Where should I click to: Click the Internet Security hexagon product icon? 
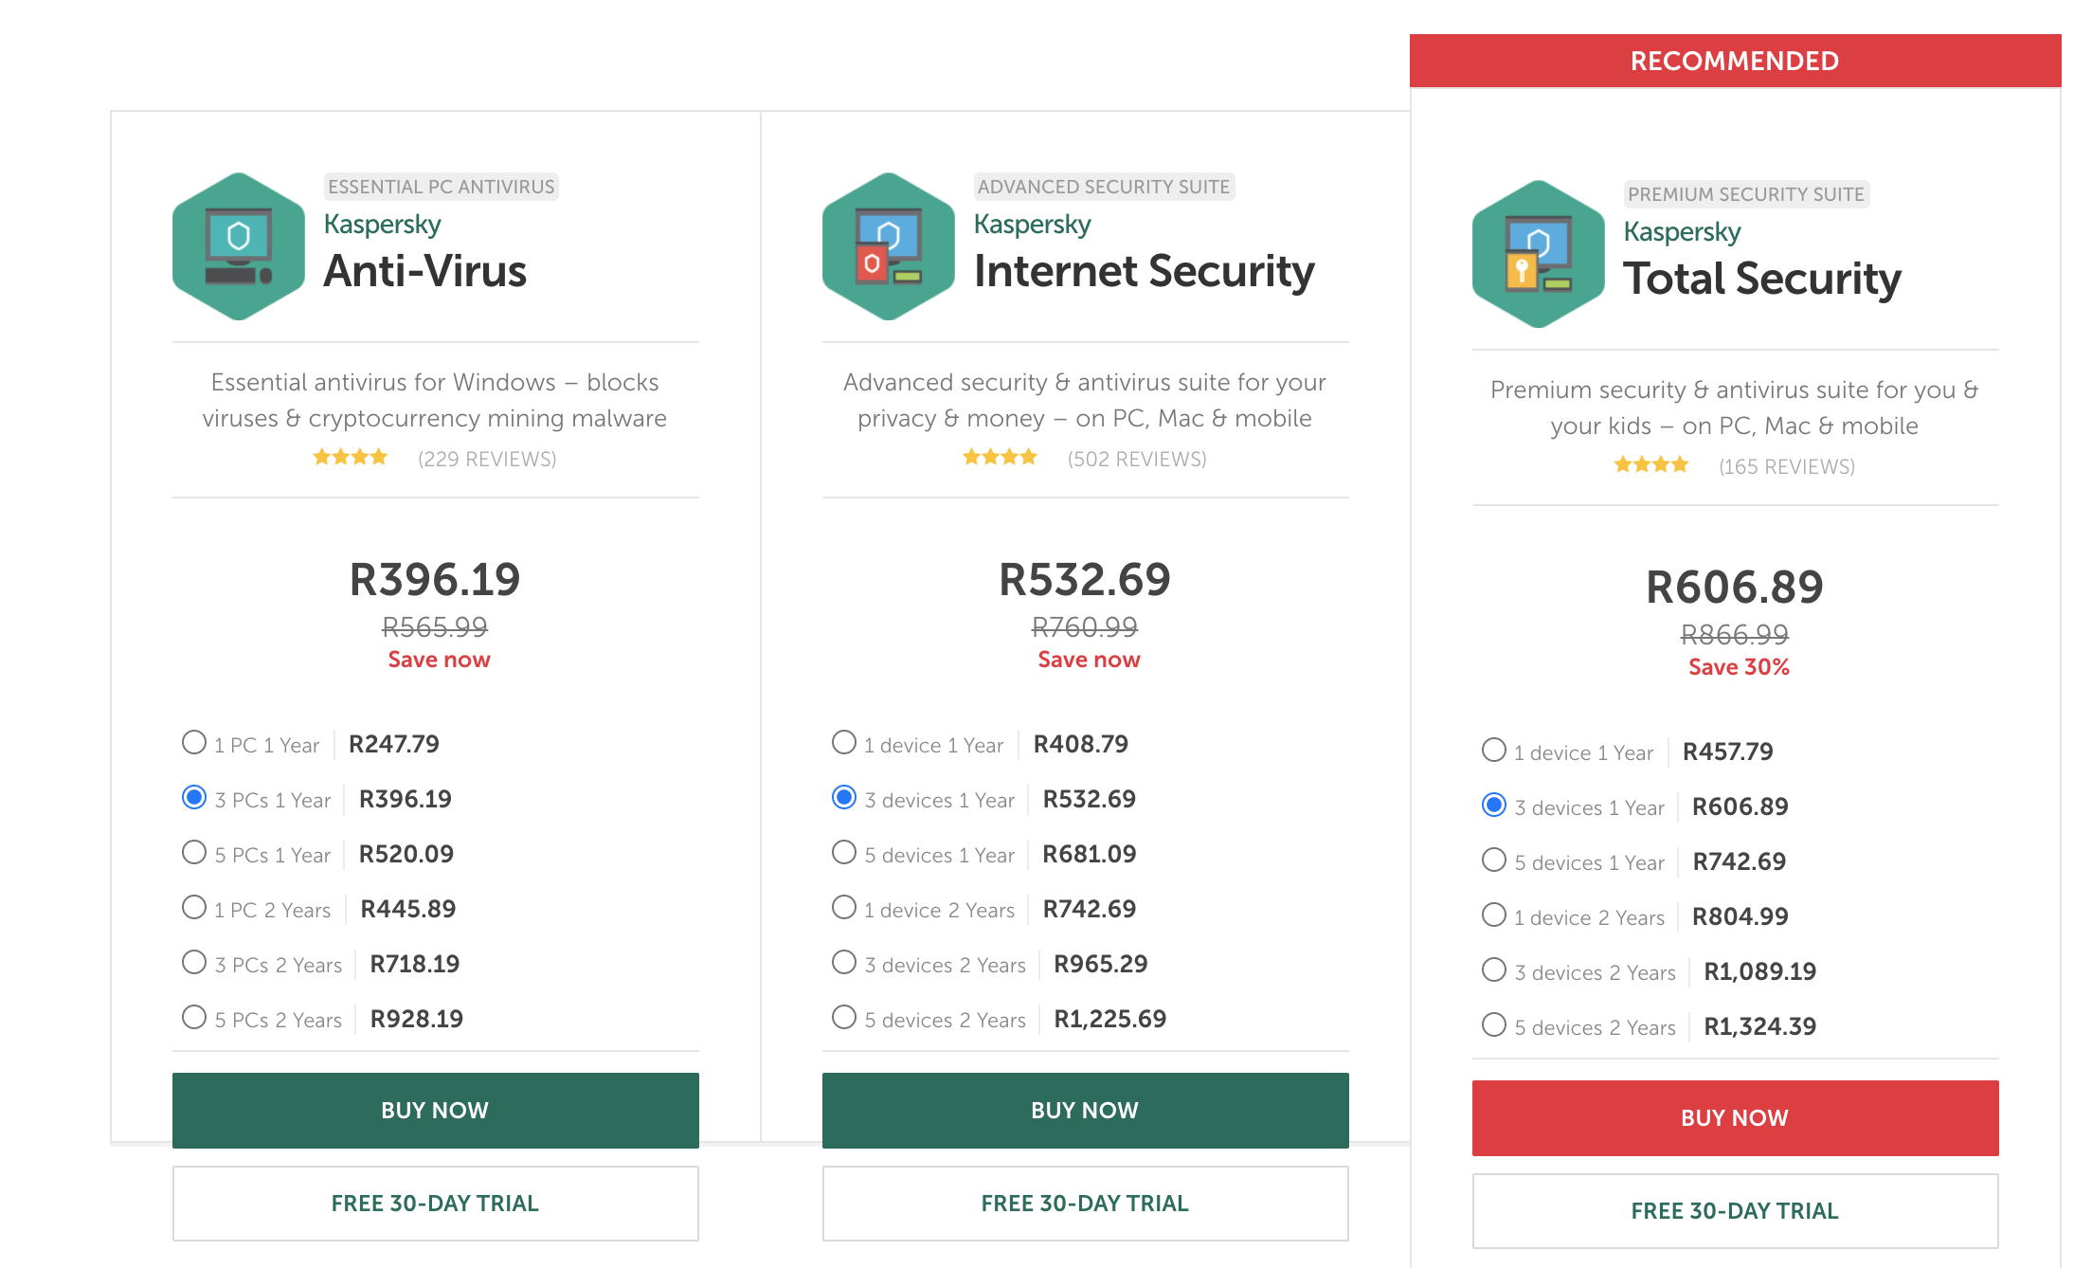888,246
